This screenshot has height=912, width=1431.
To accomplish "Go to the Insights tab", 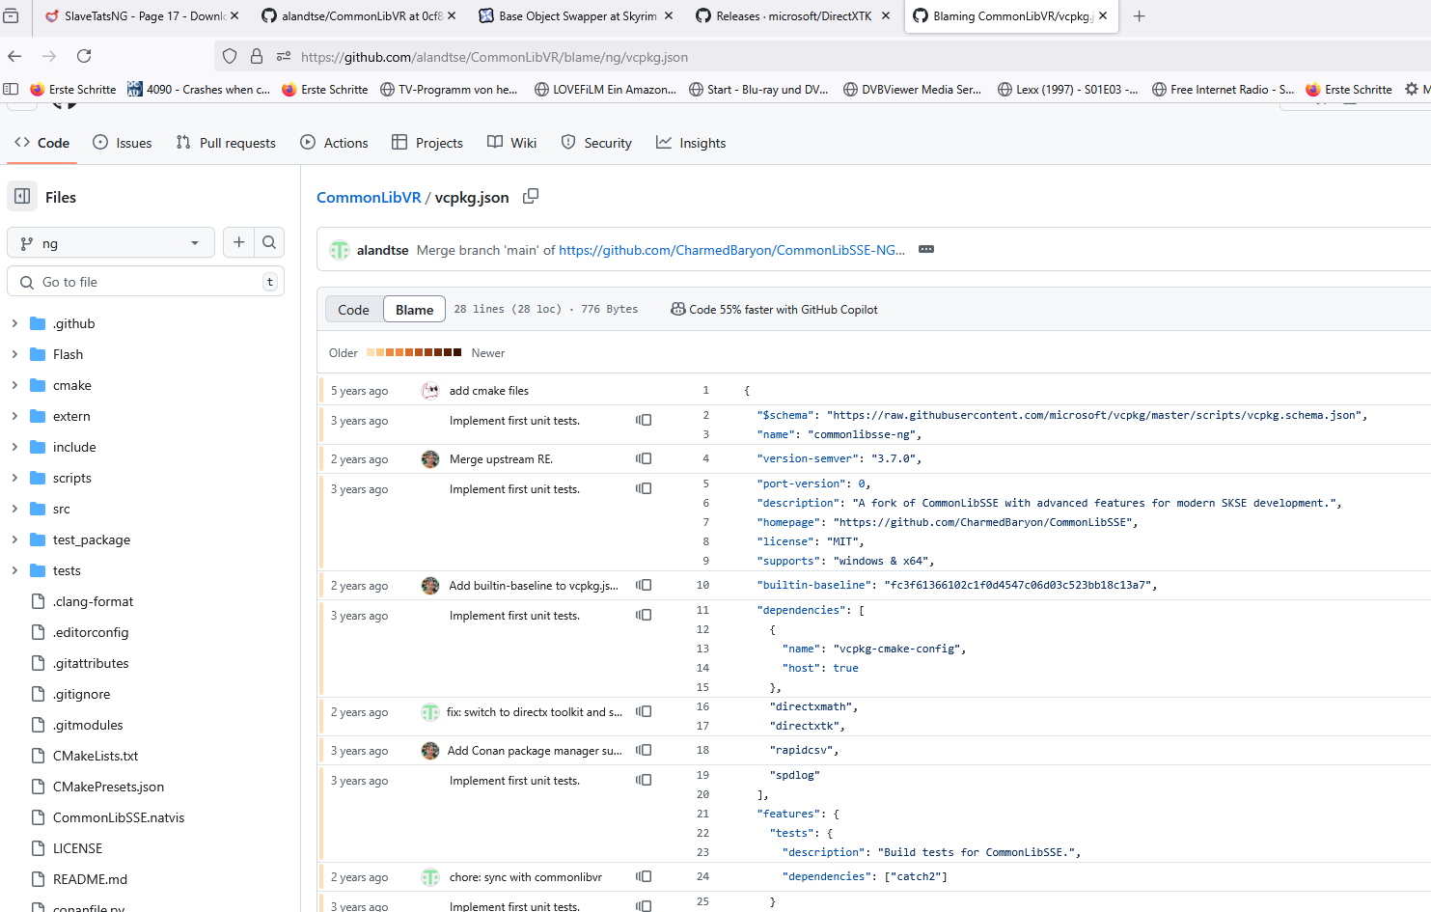I will [x=691, y=143].
